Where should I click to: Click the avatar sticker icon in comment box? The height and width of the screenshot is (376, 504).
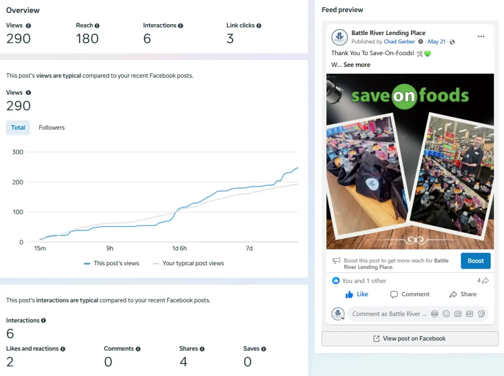435,314
